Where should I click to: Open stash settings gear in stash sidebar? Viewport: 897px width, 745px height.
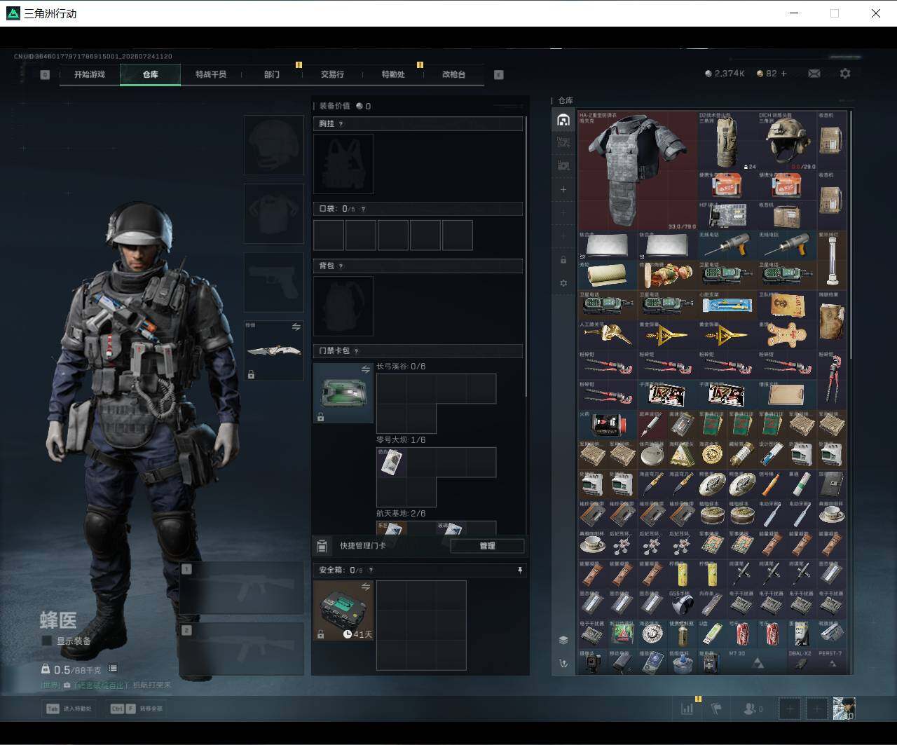(563, 283)
